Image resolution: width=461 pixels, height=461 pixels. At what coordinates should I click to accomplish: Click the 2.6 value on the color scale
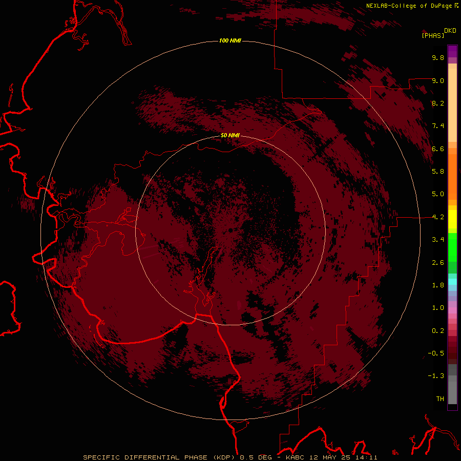click(x=438, y=263)
